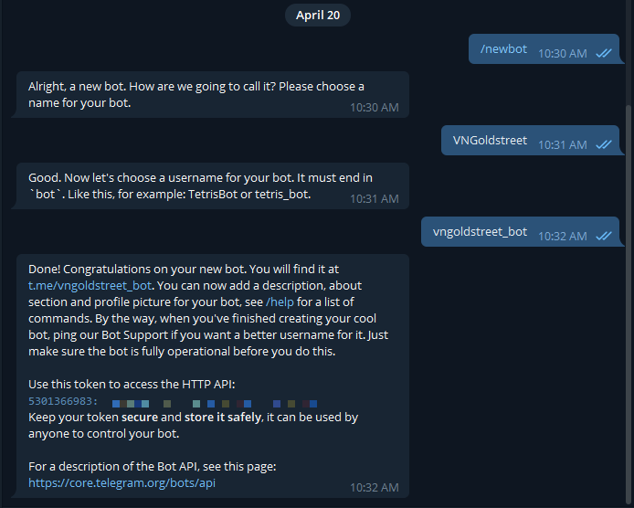Open the core.telegram.org/bots/api link
This screenshot has height=508, width=634.
122,482
